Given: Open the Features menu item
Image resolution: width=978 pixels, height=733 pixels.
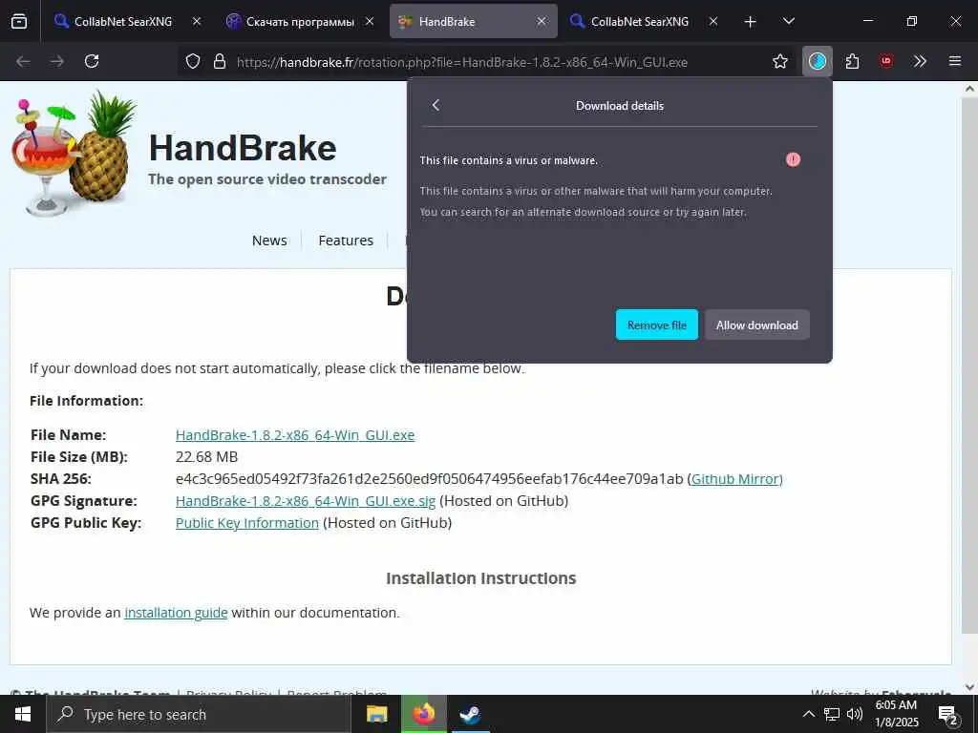Looking at the screenshot, I should coord(346,241).
